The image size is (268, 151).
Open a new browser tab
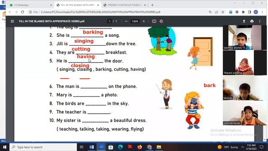pyautogui.click(x=152, y=5)
